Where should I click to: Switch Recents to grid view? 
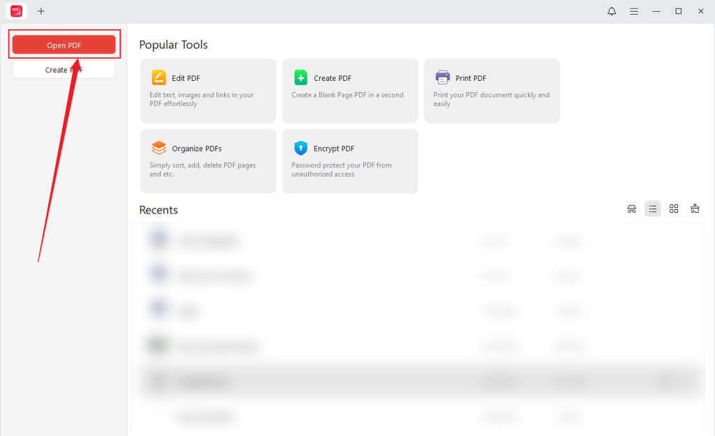[674, 209]
